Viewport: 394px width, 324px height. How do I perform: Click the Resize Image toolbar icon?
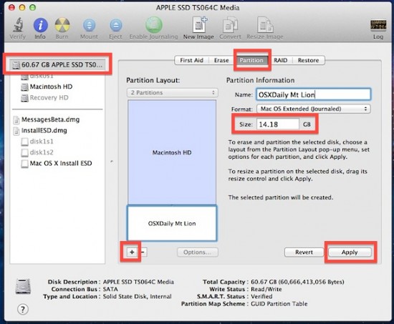tap(265, 24)
